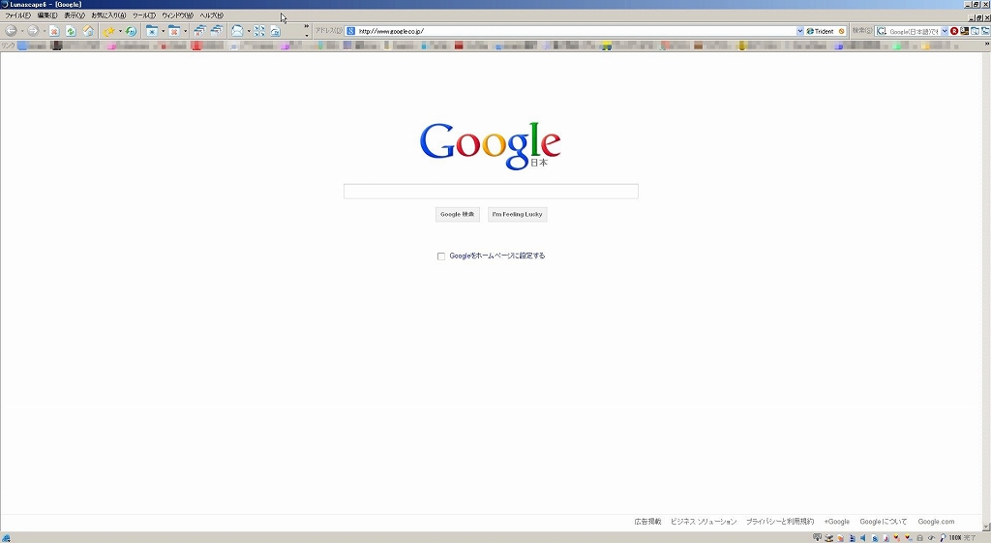Click the page icon right of the full screen icon
Image resolution: width=991 pixels, height=543 pixels.
click(276, 31)
